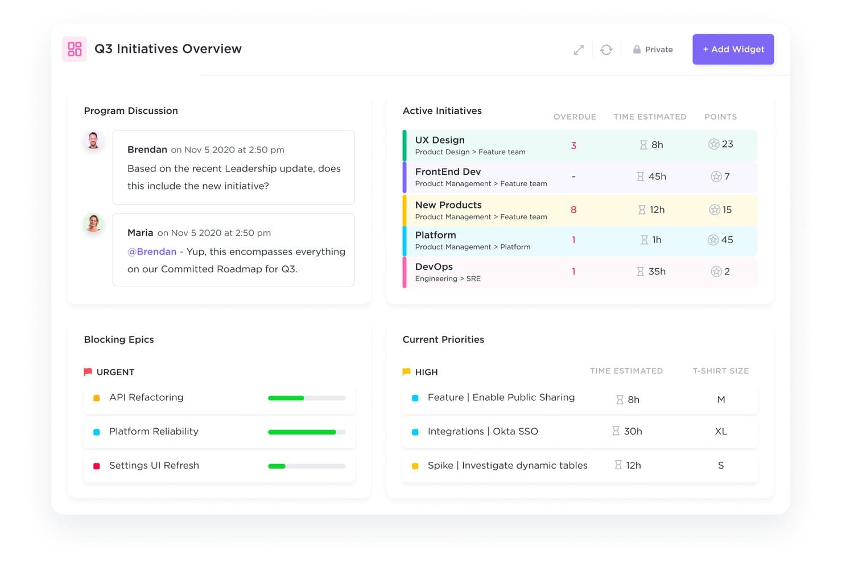This screenshot has width=842, height=562.
Task: Click points star icon beside 45
Action: pos(713,240)
